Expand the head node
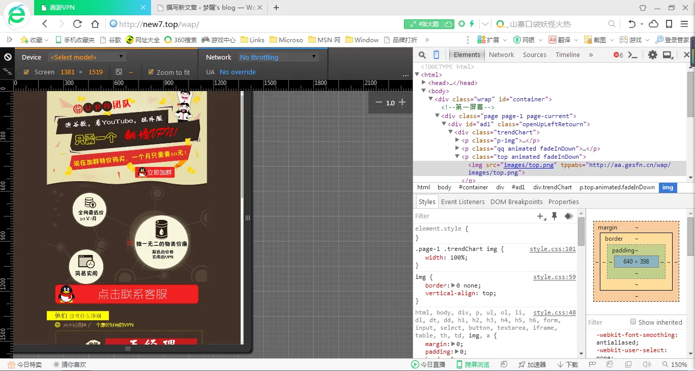 click(x=424, y=83)
